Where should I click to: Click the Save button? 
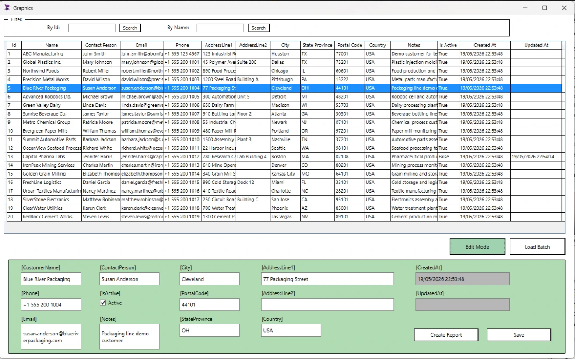pos(519,335)
